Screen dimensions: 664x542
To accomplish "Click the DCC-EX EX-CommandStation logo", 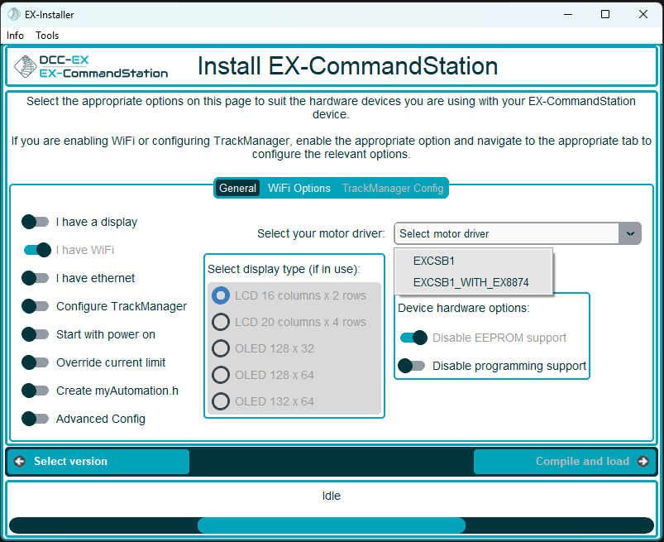I will 91,66.
